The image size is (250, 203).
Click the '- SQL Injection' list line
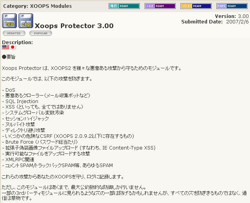(x=20, y=101)
